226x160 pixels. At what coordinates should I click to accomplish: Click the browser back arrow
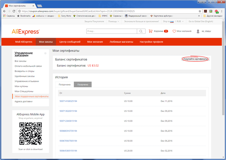tap(4, 11)
